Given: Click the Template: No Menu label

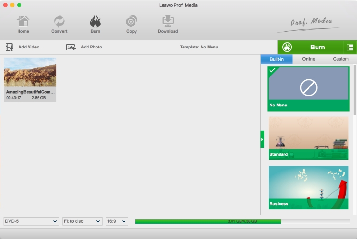Looking at the screenshot, I should point(199,47).
